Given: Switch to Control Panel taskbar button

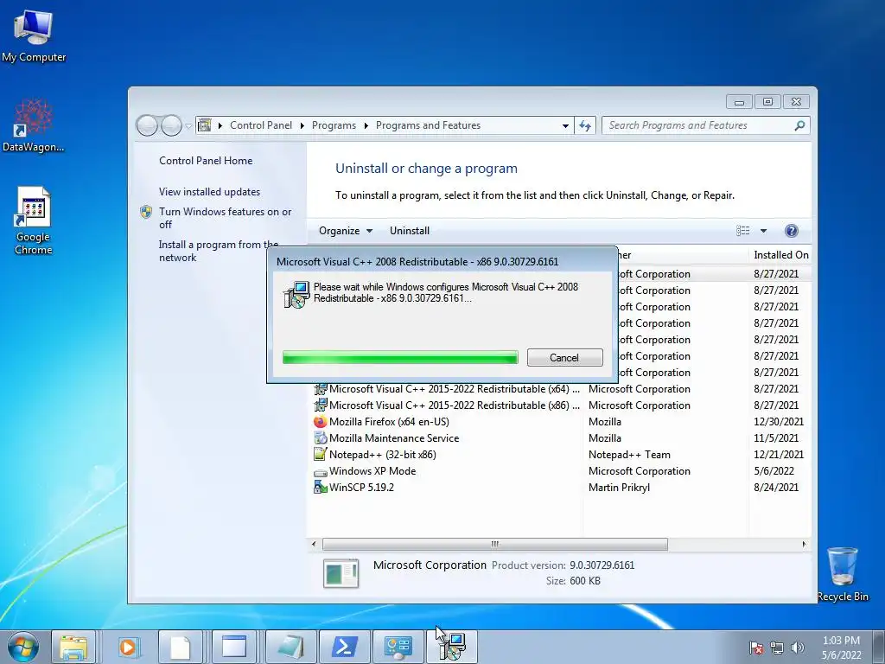Looking at the screenshot, I should [x=398, y=647].
